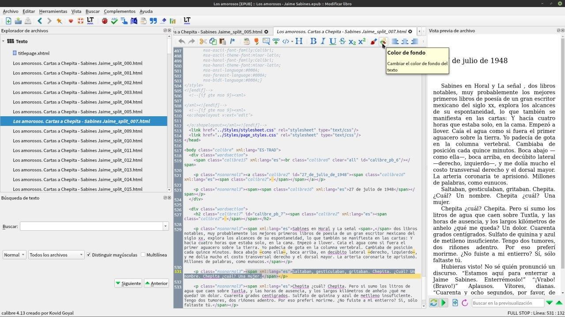Toggle preview auto-sync button

coord(433,303)
